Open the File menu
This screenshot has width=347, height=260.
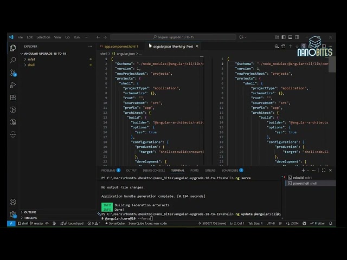coord(20,37)
